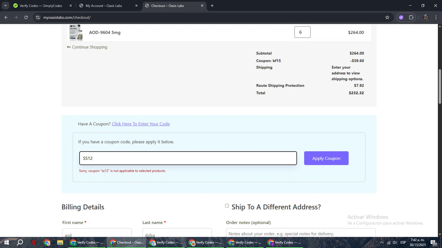Open the volume tray icon
Viewport: 442px width, 248px height.
(x=395, y=243)
